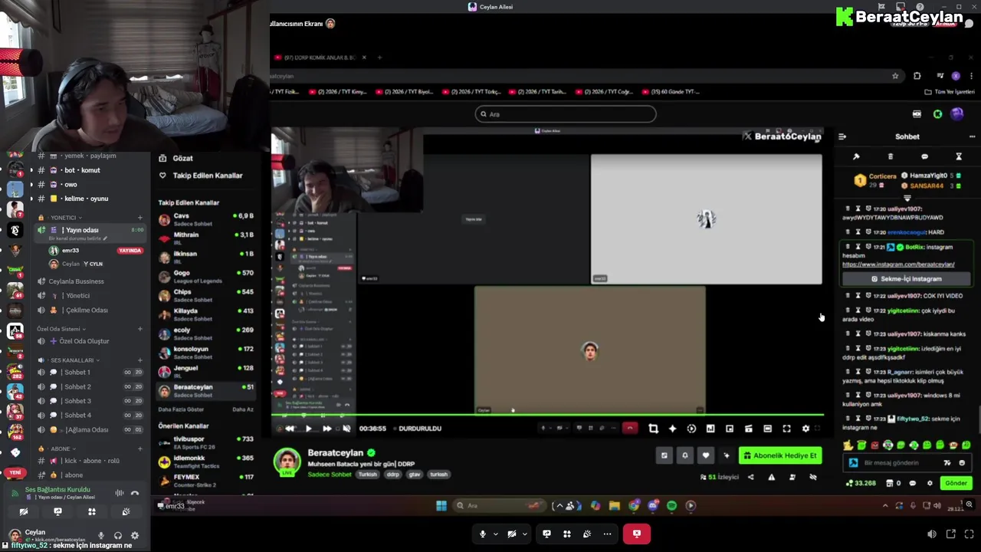
Task: Click Kick player clip crop icon
Action: pos(653,429)
